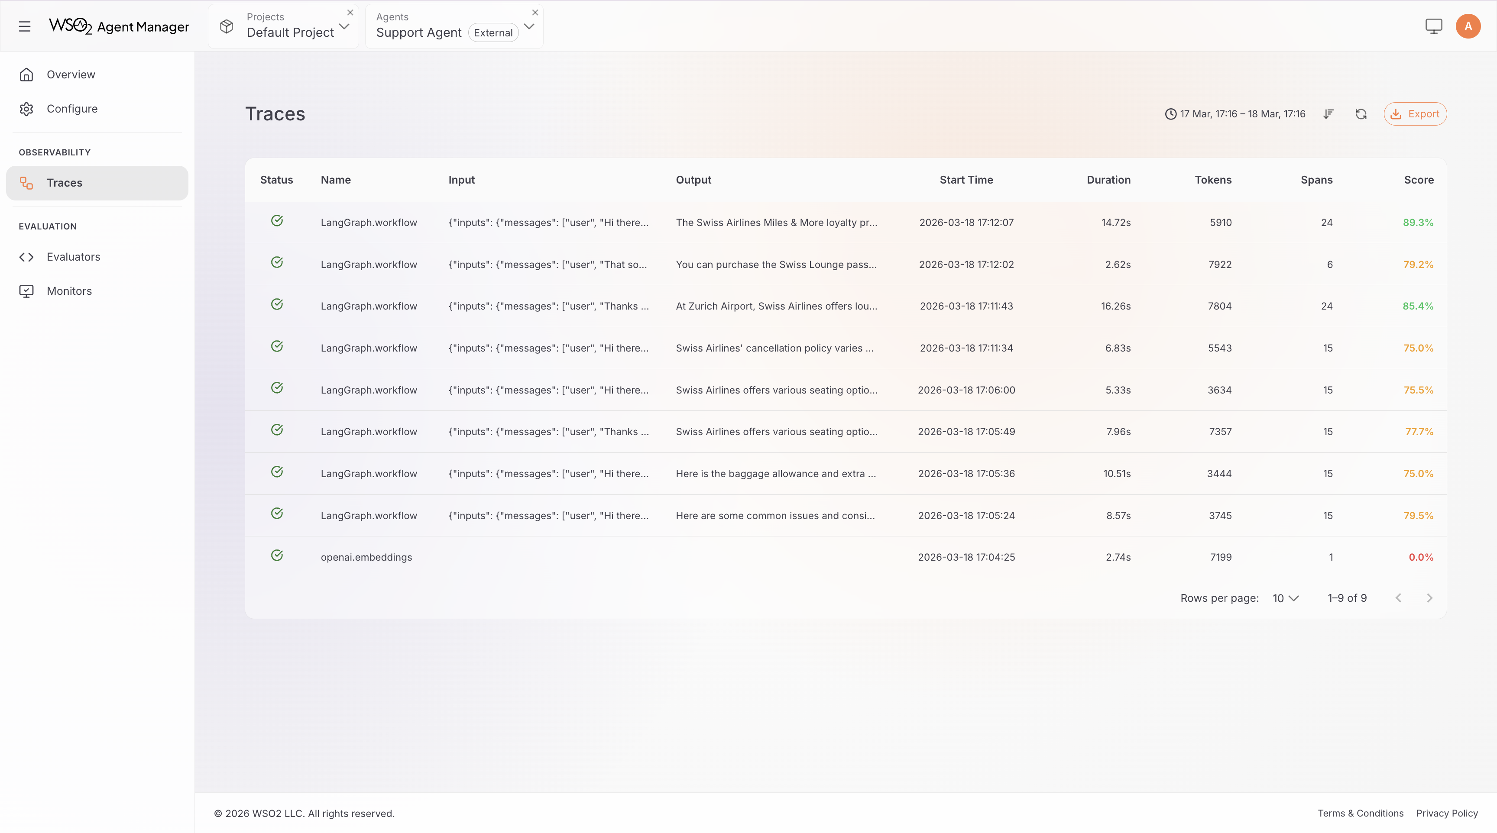The image size is (1497, 833).
Task: Click the refresh traces icon
Action: point(1361,114)
